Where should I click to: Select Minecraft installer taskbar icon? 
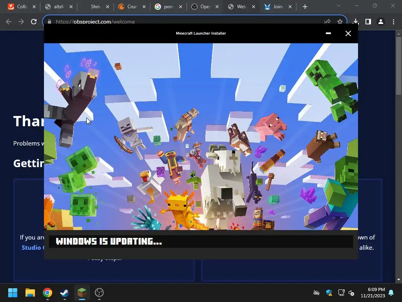coord(82,293)
